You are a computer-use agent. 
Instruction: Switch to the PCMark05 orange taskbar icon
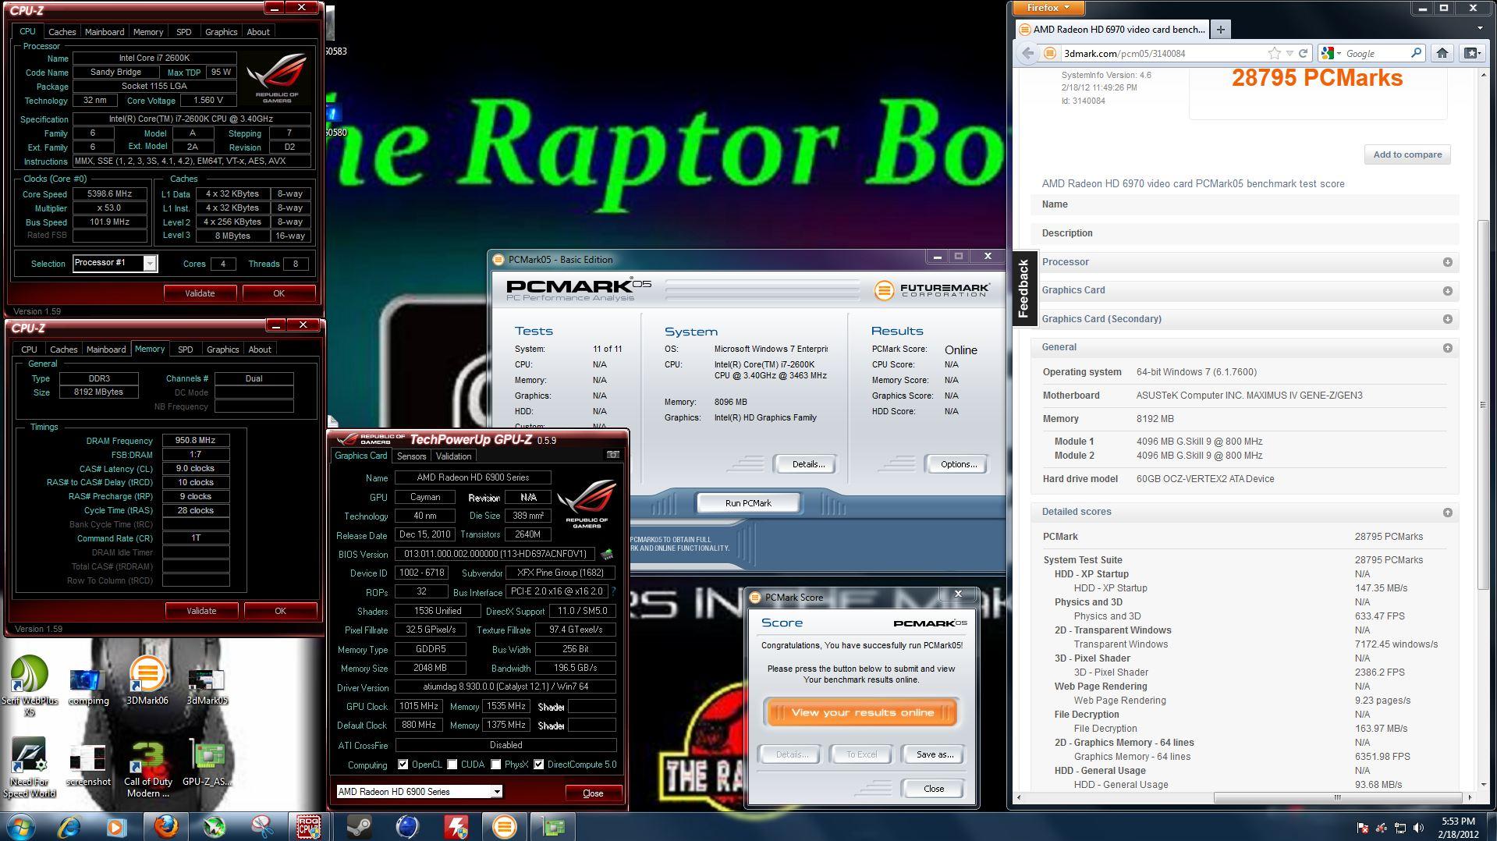[504, 826]
